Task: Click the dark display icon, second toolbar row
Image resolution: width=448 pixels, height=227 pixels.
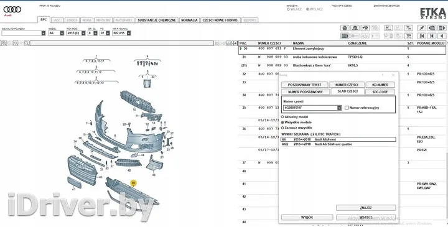Action: 345,36
